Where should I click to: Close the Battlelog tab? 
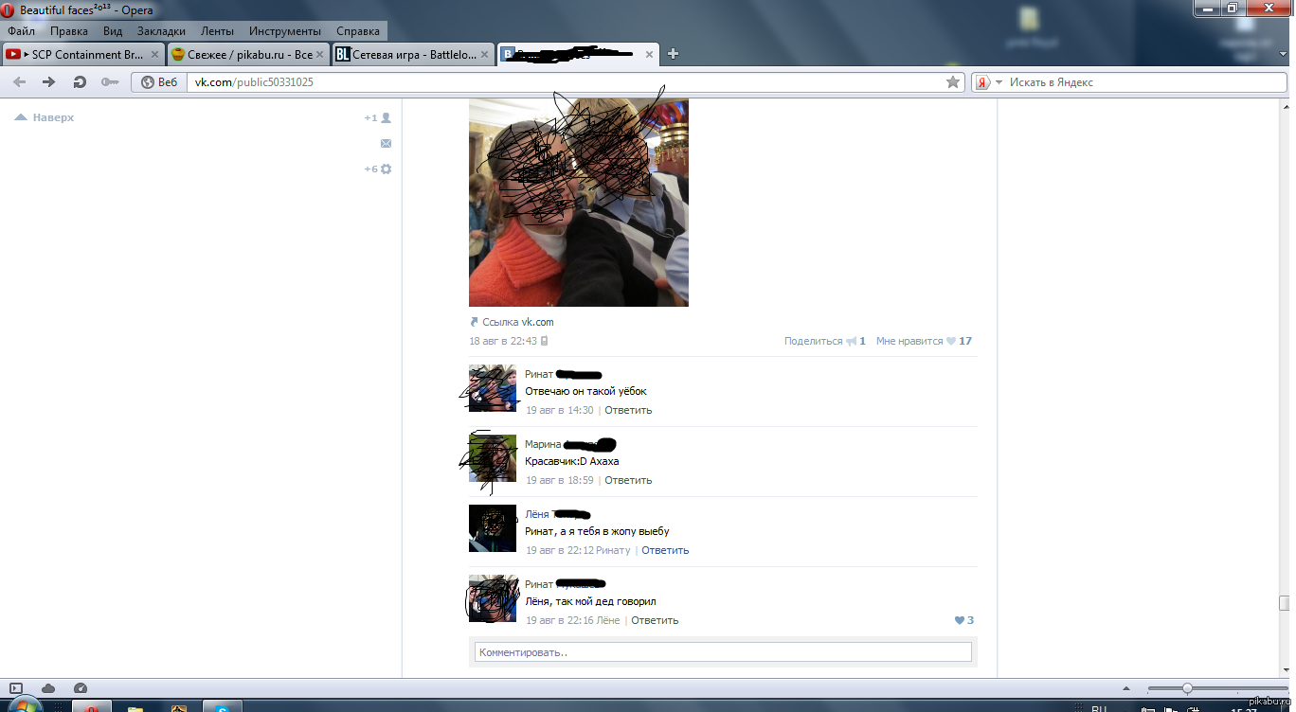pos(486,55)
